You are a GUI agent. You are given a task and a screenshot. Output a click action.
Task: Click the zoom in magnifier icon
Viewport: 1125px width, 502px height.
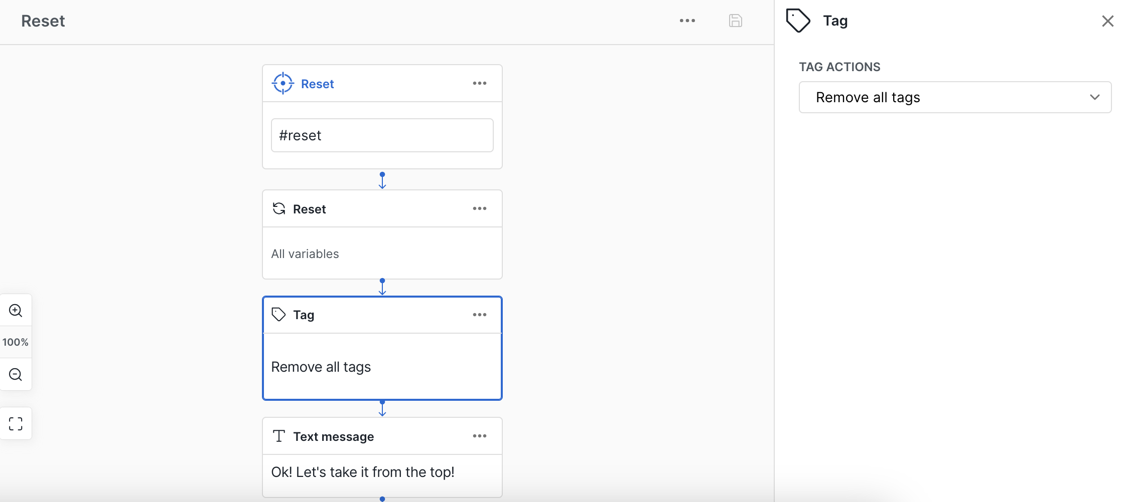pos(16,311)
